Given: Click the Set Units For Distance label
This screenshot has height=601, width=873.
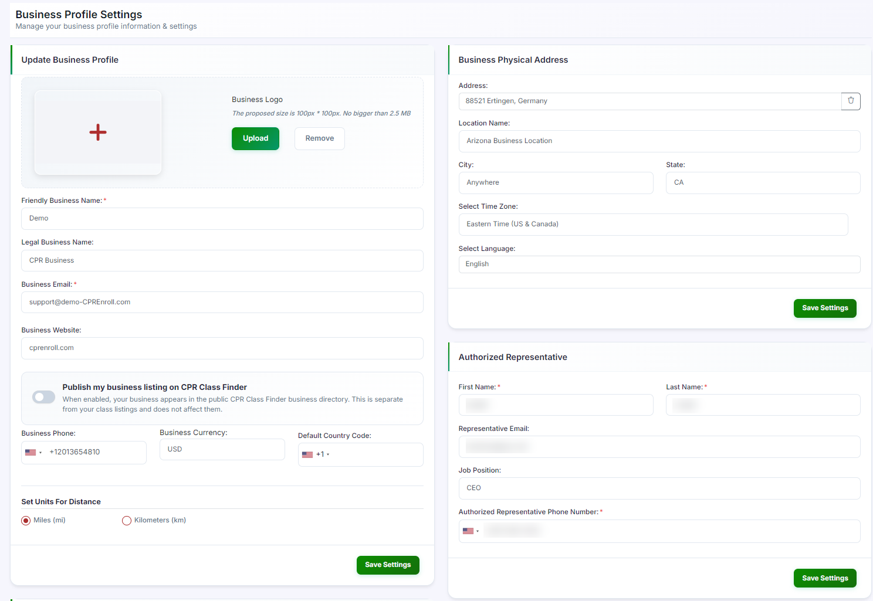Looking at the screenshot, I should tap(61, 502).
